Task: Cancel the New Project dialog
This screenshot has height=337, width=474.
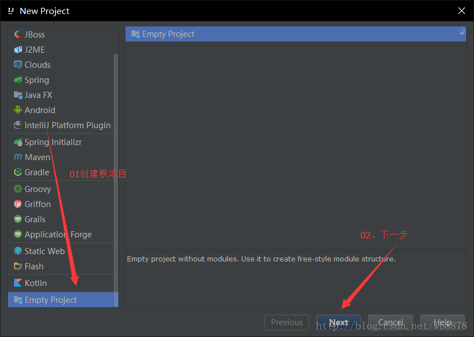Action: pyautogui.click(x=390, y=322)
